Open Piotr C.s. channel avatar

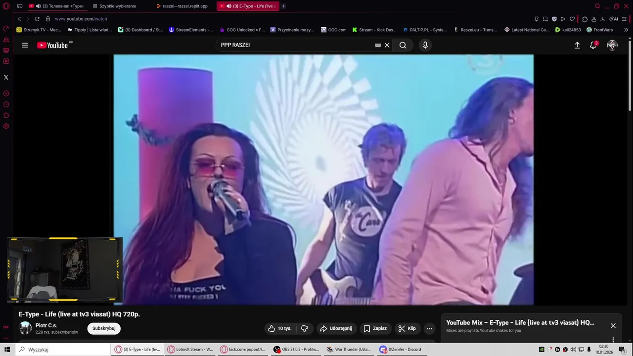tap(25, 328)
